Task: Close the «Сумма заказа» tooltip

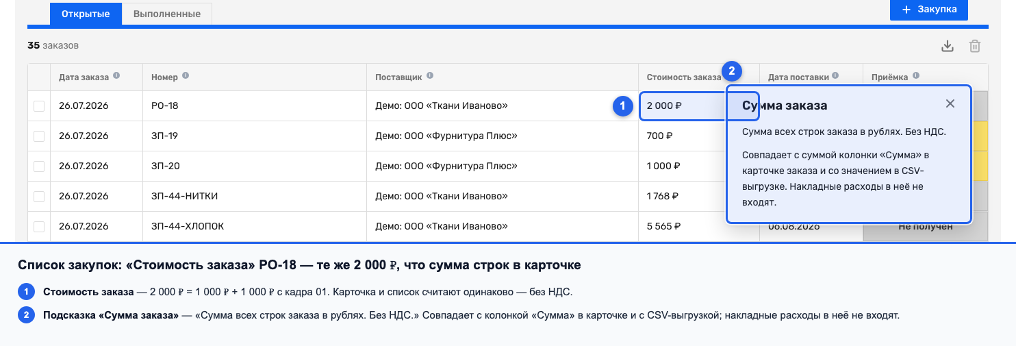Action: point(950,103)
